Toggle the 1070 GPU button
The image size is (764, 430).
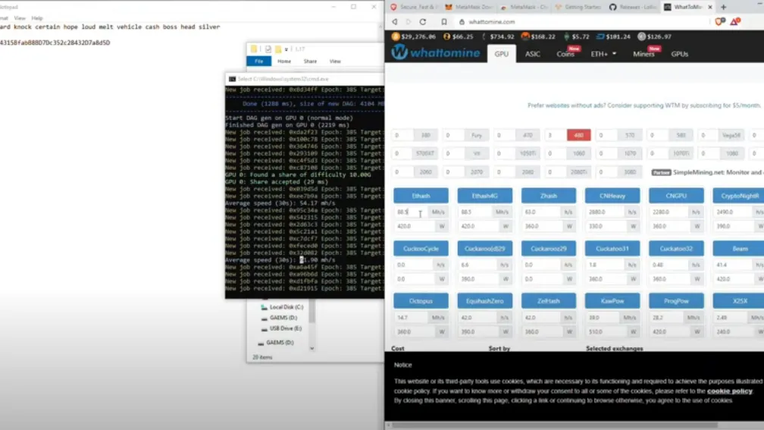(x=630, y=153)
